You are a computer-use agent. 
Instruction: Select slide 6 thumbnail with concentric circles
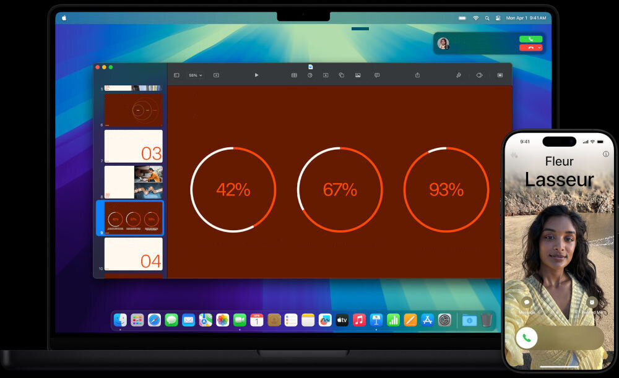tap(134, 110)
